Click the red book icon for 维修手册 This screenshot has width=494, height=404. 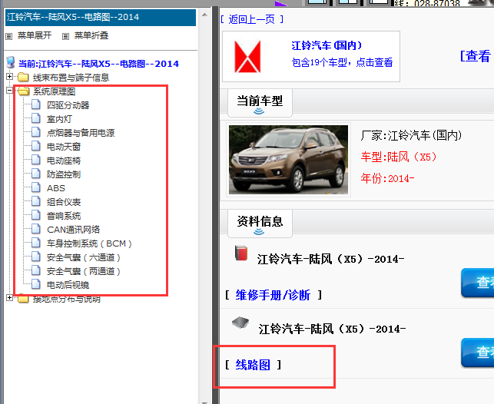coord(241,253)
